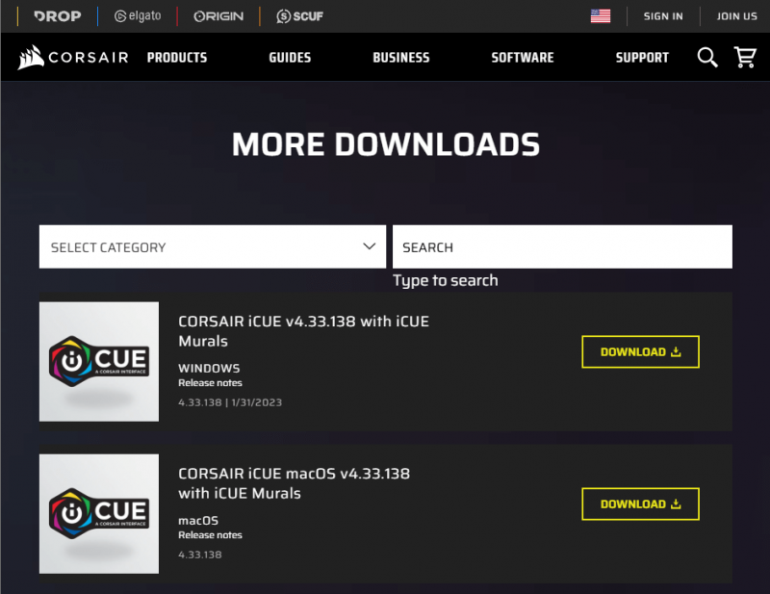
Task: Click the US flag region selector
Action: [600, 16]
